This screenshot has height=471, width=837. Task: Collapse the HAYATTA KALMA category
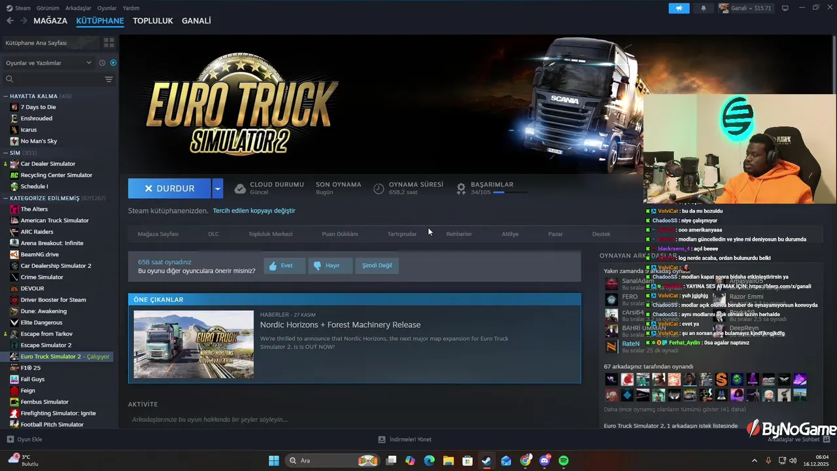6,96
